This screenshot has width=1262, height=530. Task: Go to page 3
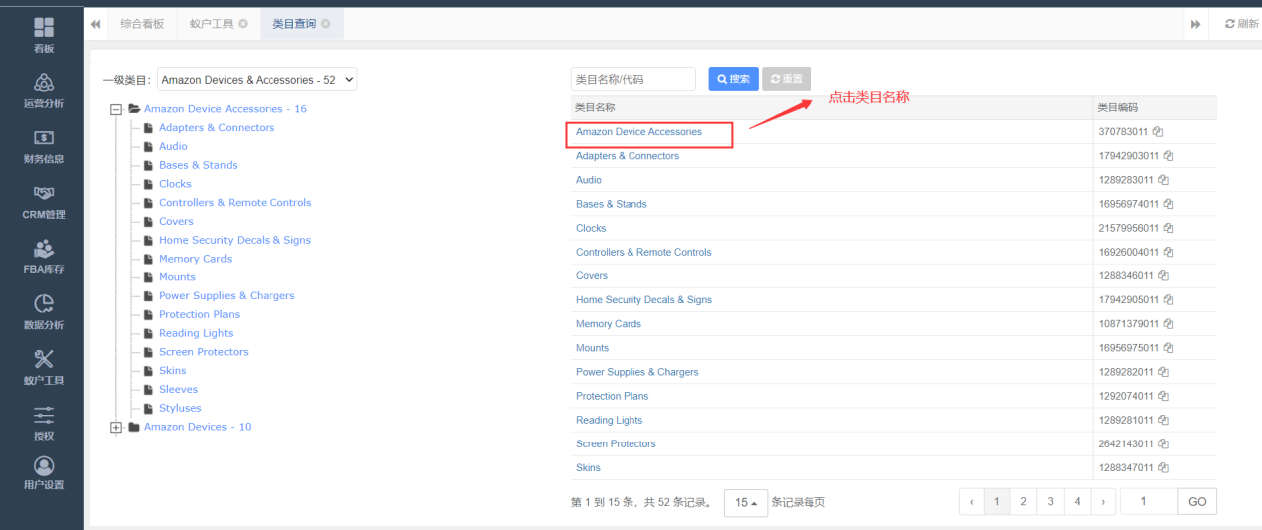(1050, 502)
